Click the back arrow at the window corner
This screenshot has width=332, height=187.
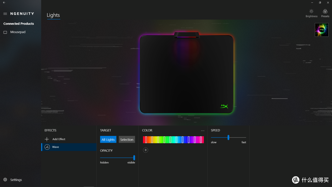[4, 2]
